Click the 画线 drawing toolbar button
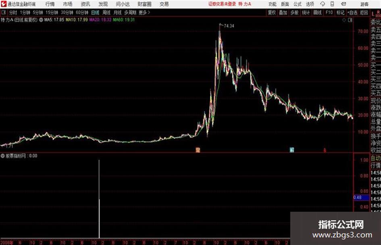 [317, 12]
